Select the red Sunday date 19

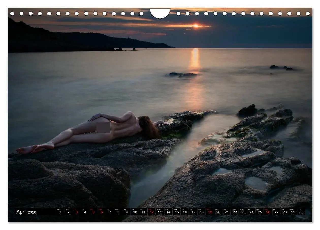coord(210,212)
